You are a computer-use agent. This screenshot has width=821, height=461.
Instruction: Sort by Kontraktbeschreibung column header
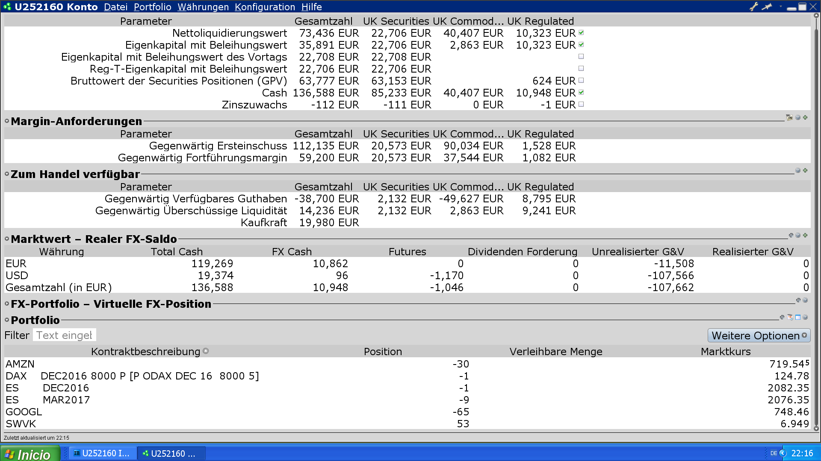pos(145,351)
